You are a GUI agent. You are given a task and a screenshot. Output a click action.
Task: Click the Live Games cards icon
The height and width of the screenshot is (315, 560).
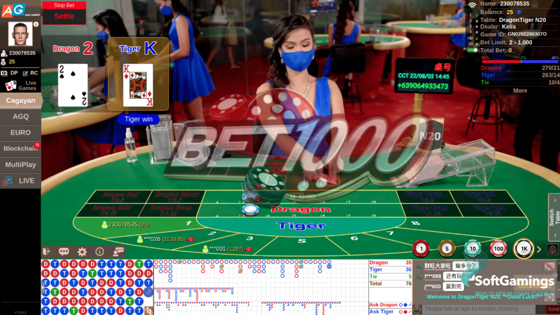pyautogui.click(x=11, y=86)
